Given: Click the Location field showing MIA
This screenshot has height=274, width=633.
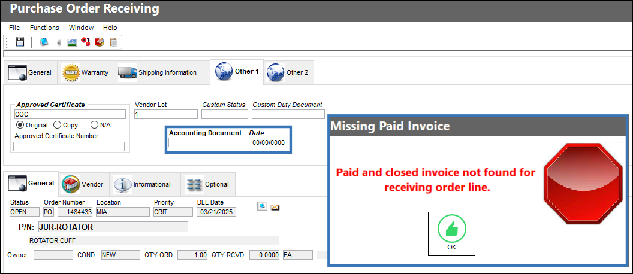Looking at the screenshot, I should 123,212.
